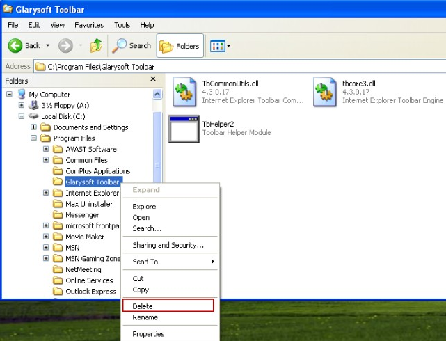Select the 3½ Floppy drive icon
This screenshot has height=341, width=446.
[x=33, y=105]
